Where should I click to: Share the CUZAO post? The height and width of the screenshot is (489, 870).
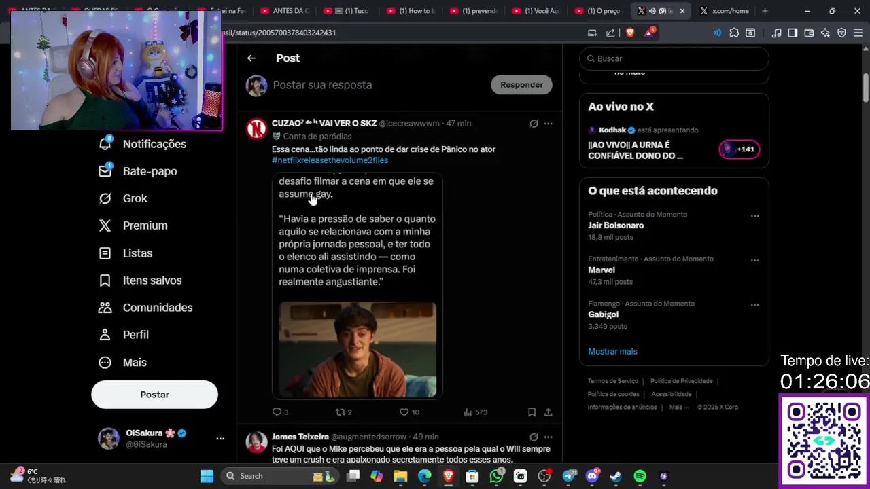tap(548, 412)
